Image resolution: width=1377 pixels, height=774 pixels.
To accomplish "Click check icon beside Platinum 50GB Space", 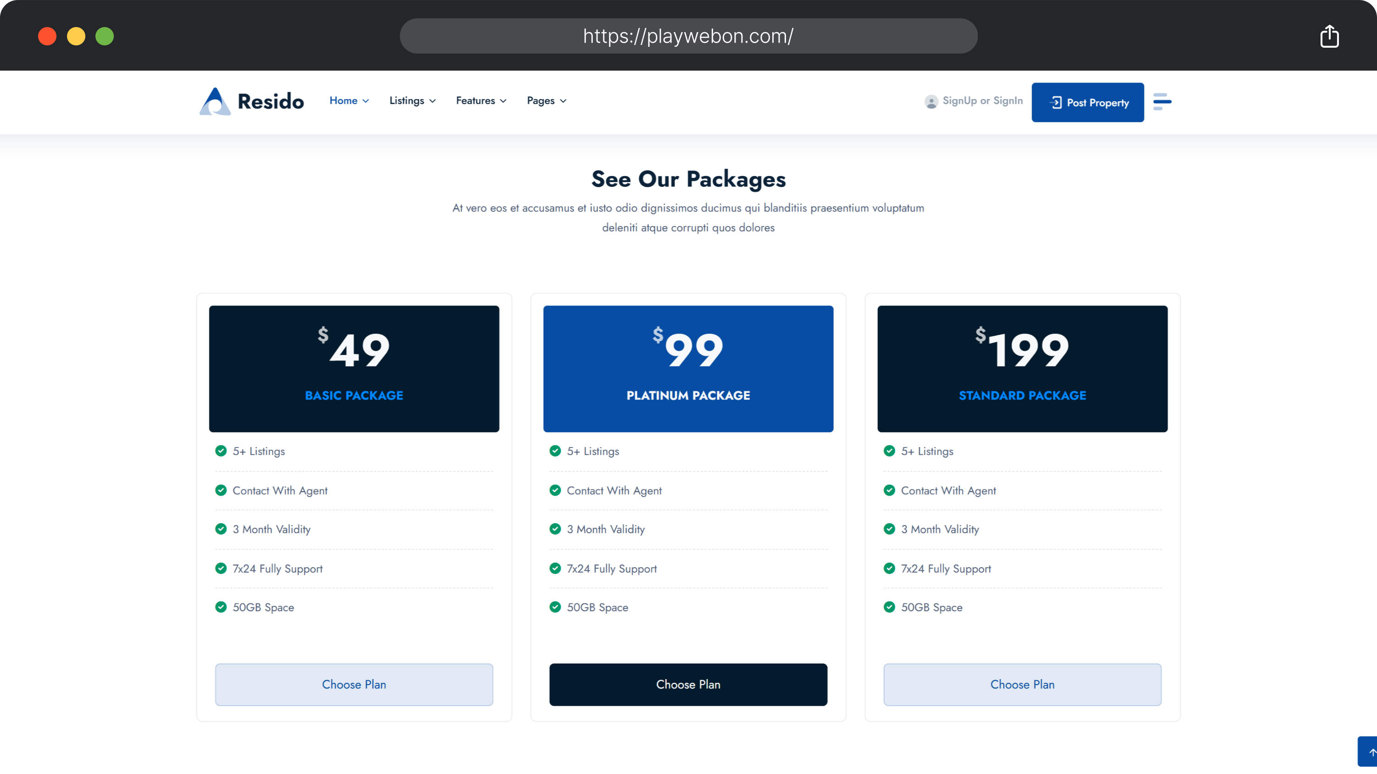I will [555, 607].
